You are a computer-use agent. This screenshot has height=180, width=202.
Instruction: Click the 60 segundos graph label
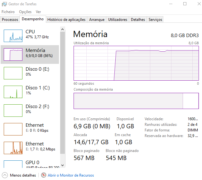click(84, 84)
